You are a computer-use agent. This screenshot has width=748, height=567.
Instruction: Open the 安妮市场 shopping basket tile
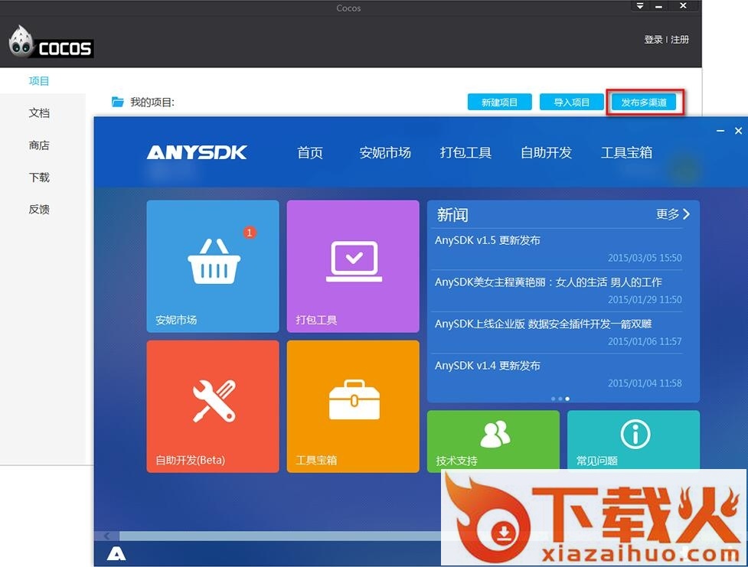coord(213,266)
